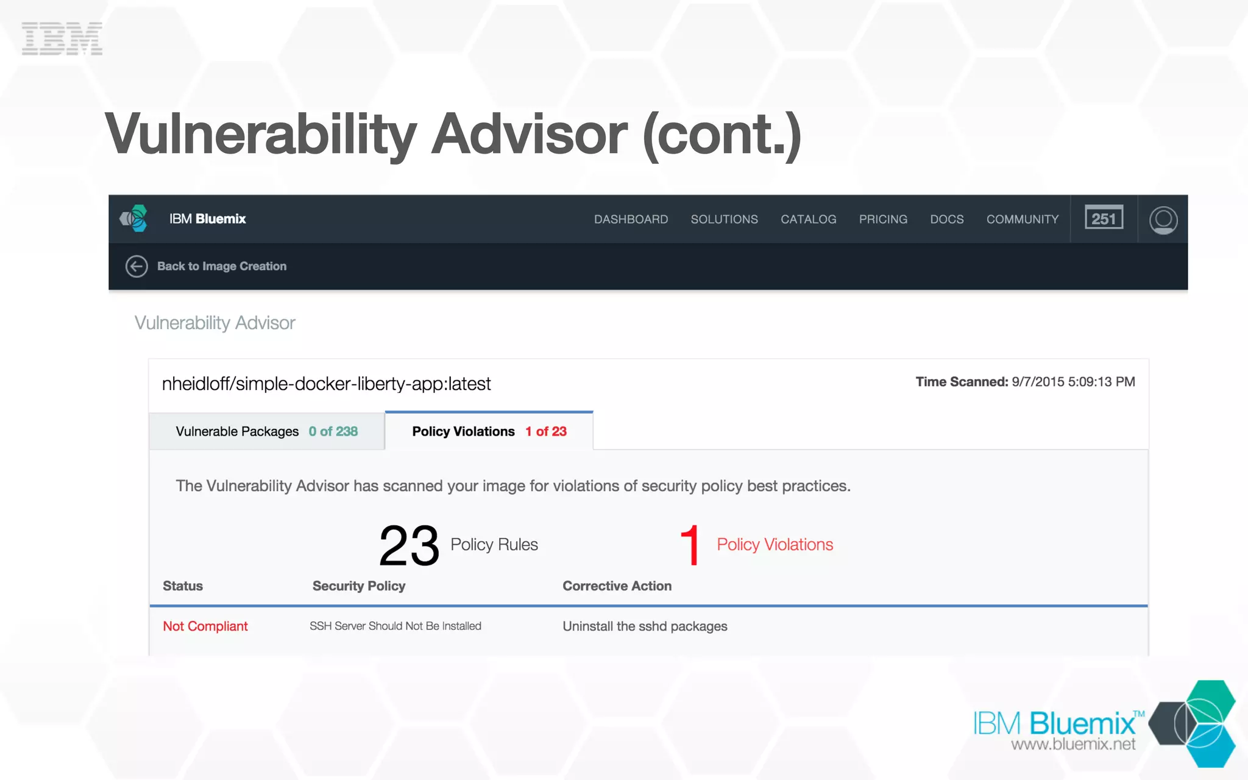
Task: Open the CATALOG navigation item
Action: [x=808, y=219]
